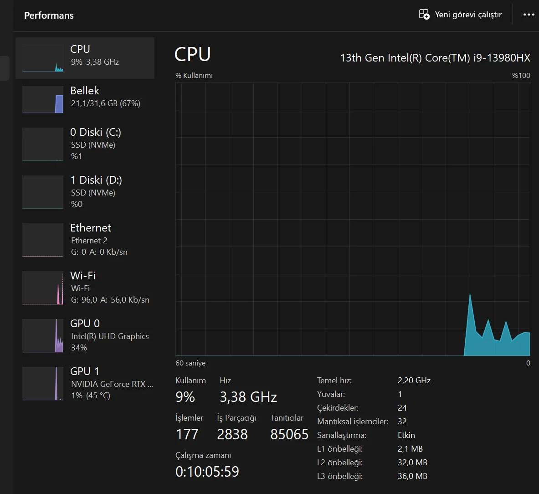This screenshot has width=539, height=494.
Task: Click the Ethernet 2 adapter name
Action: tap(89, 241)
